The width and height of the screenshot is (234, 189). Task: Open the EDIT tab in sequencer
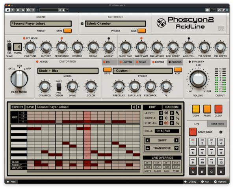tap(152, 107)
